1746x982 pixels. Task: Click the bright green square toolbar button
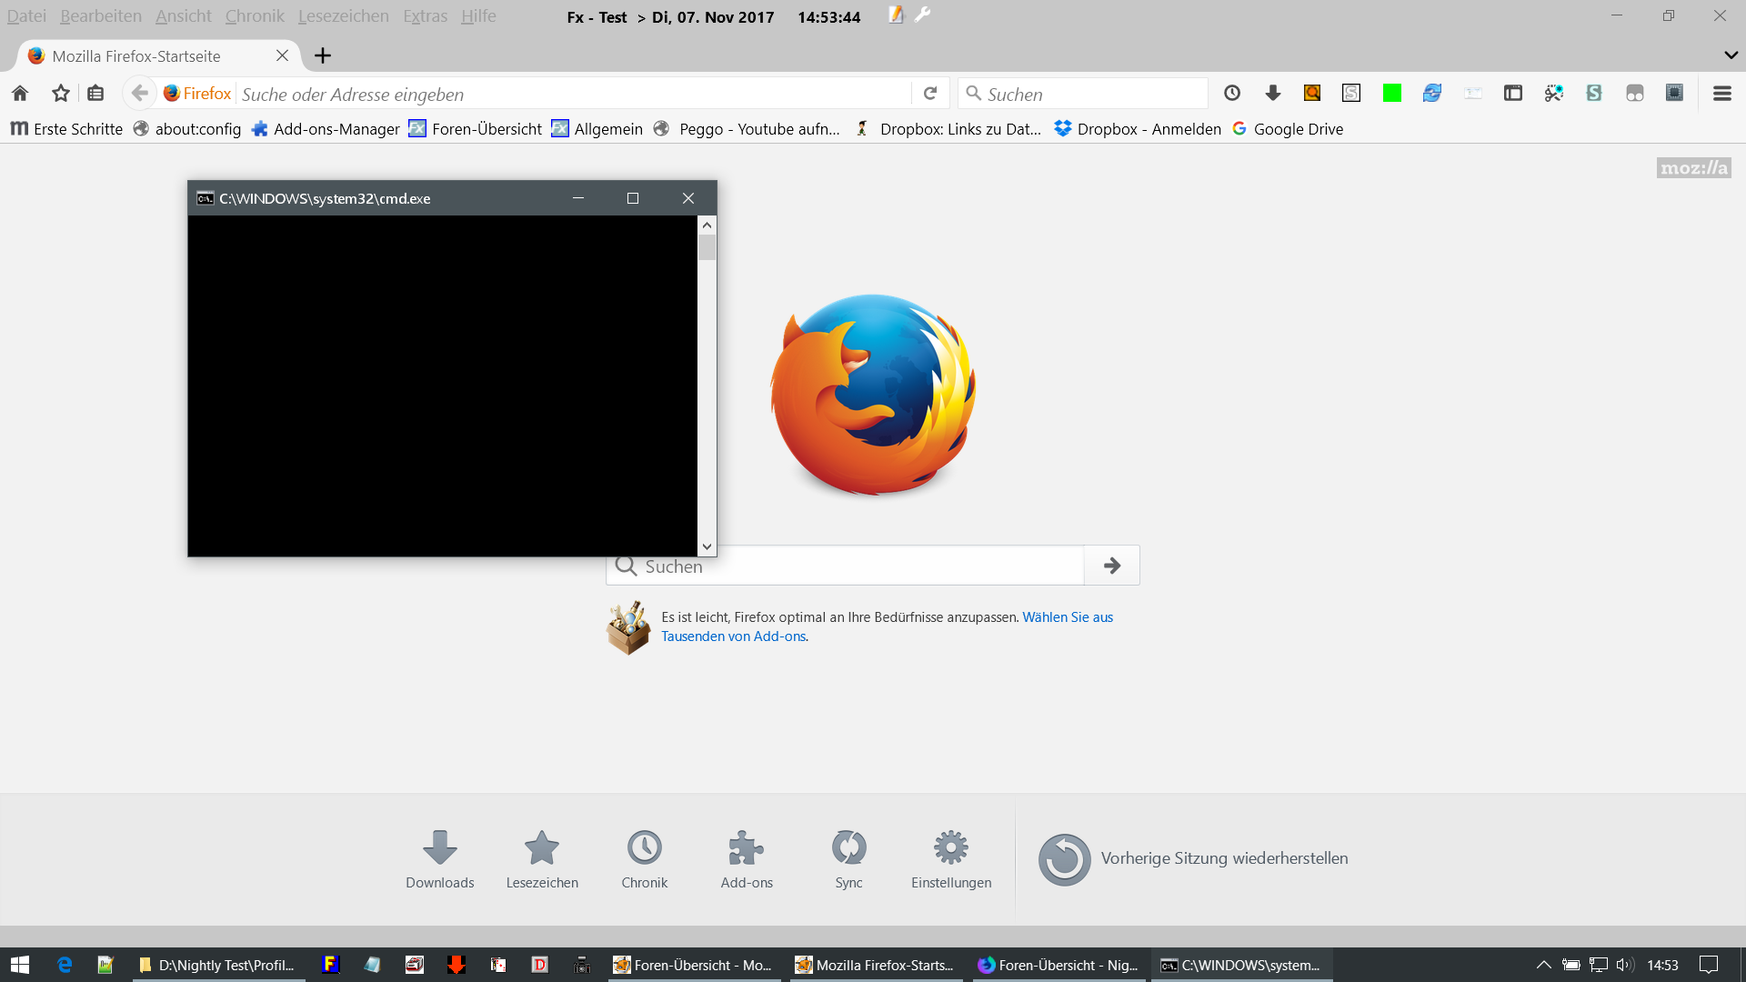[x=1392, y=94]
